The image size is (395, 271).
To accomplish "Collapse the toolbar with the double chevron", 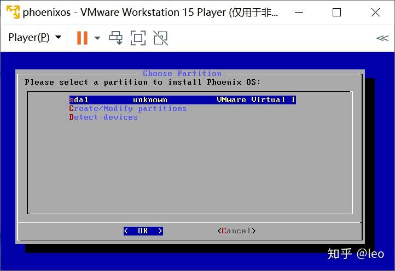I will tap(382, 38).
